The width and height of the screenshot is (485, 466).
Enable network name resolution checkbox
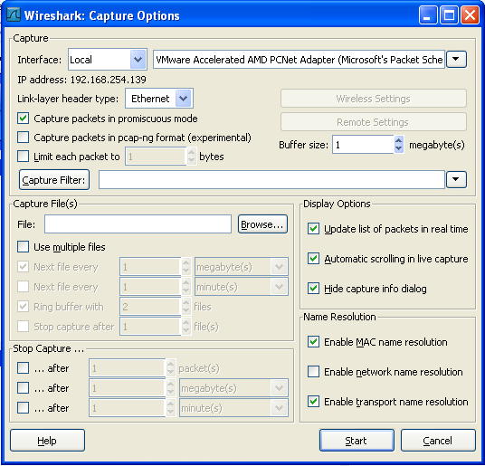click(x=313, y=372)
